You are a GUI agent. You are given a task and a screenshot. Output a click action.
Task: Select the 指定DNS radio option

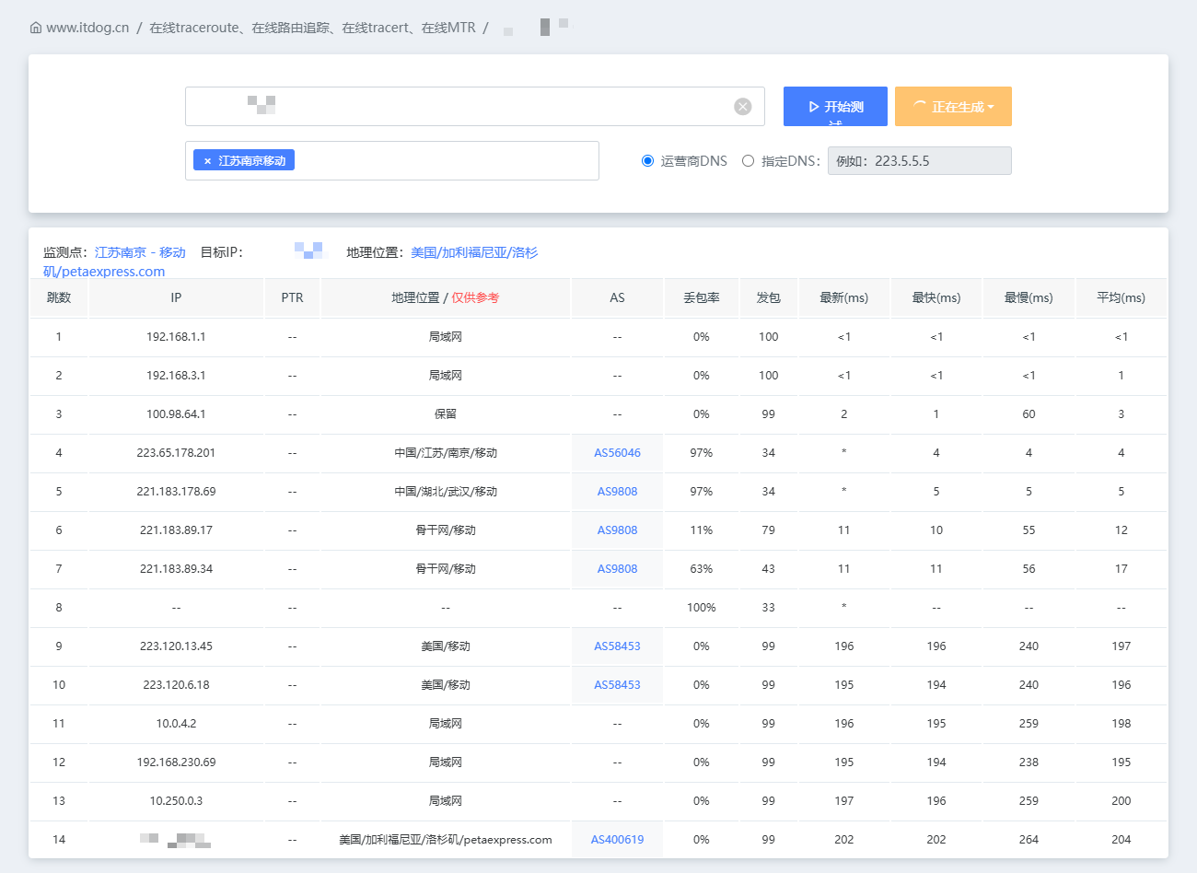point(748,161)
